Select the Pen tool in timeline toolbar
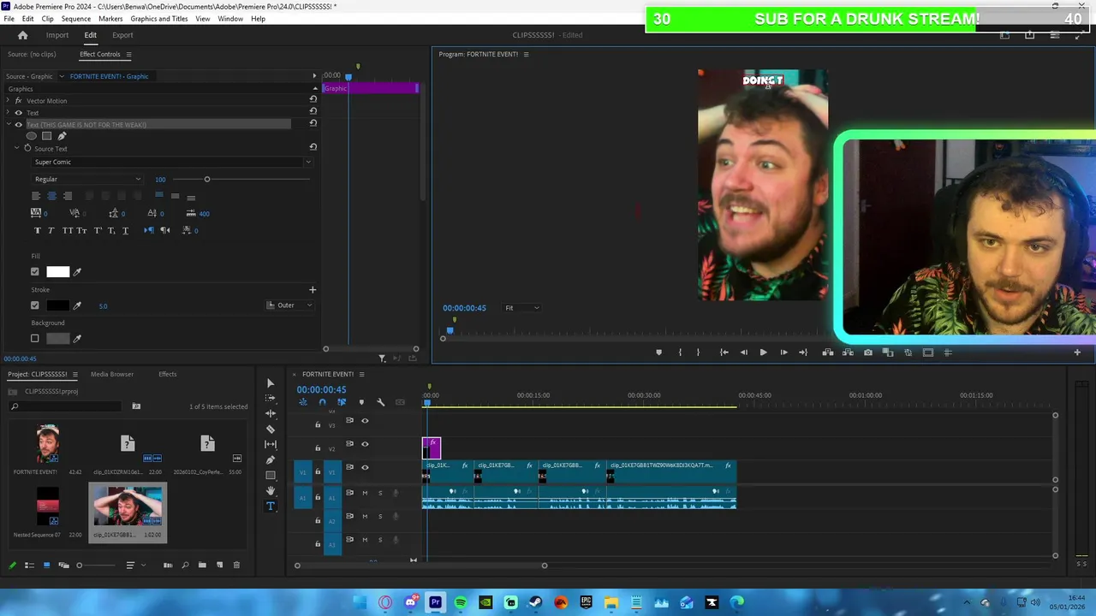Screen dimensions: 1096x616 [271, 459]
